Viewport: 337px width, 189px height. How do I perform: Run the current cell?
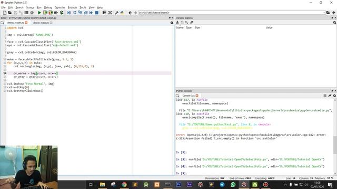click(45, 13)
